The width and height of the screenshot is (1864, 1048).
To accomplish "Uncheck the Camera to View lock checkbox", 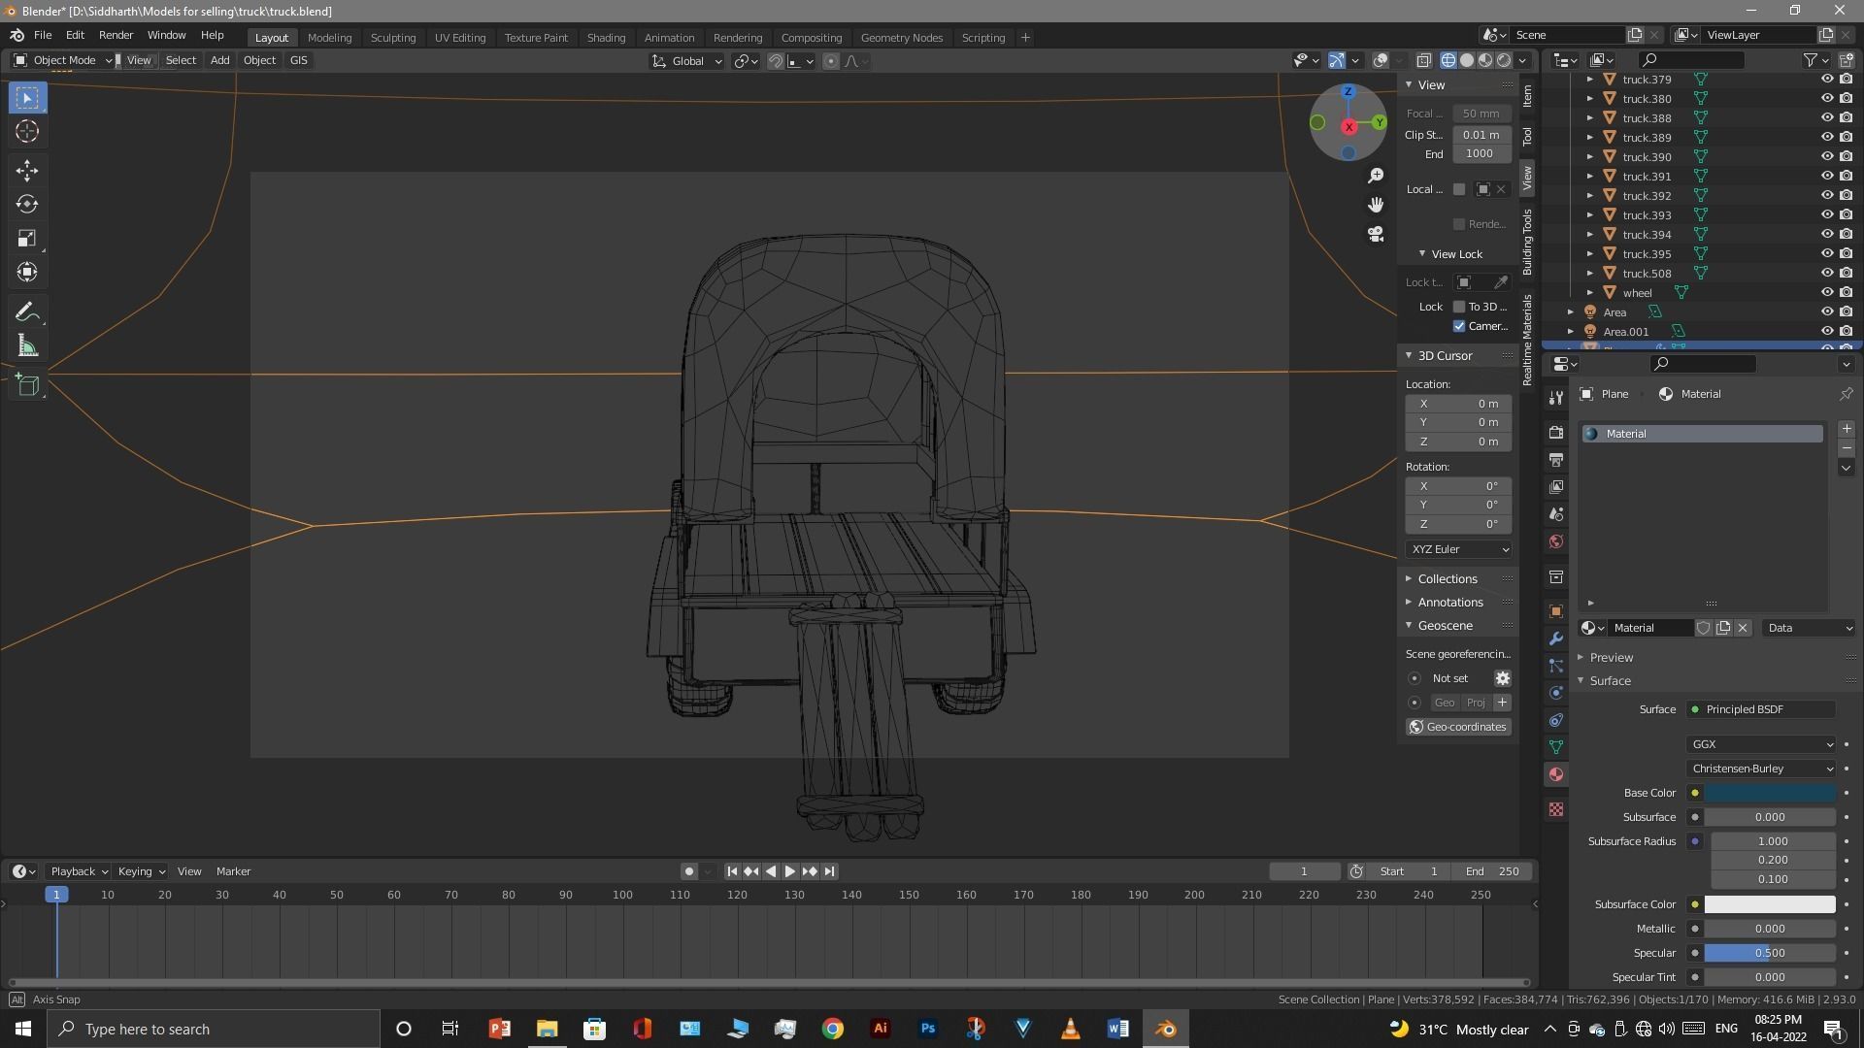I will pyautogui.click(x=1459, y=326).
